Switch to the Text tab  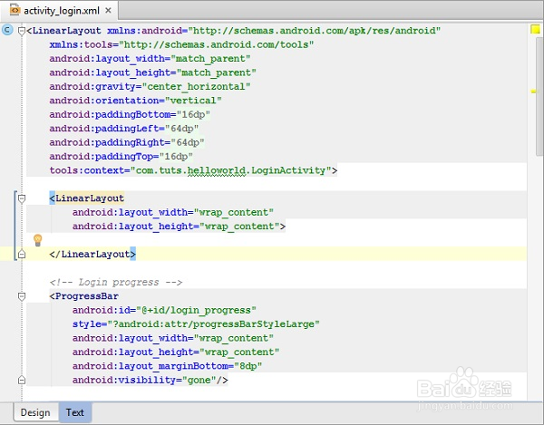[x=75, y=412]
